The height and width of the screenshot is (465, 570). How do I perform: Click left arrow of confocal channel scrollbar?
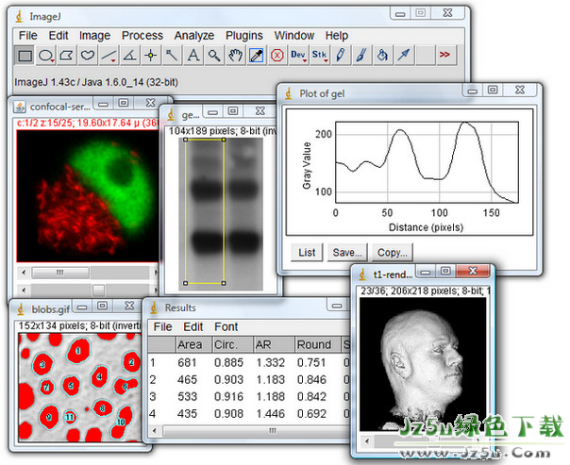click(24, 272)
